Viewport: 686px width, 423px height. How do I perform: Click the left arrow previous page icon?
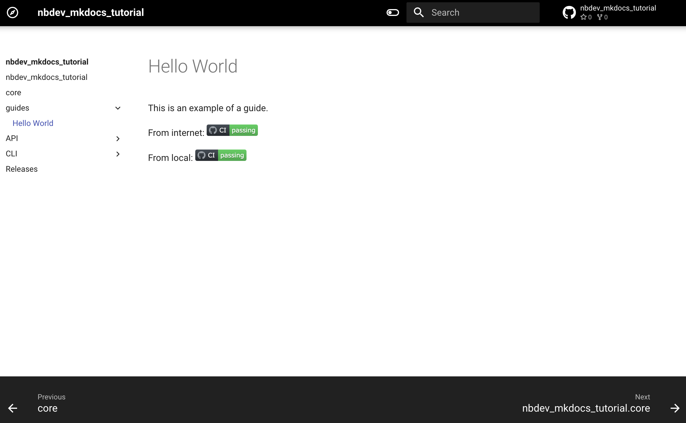(x=13, y=408)
